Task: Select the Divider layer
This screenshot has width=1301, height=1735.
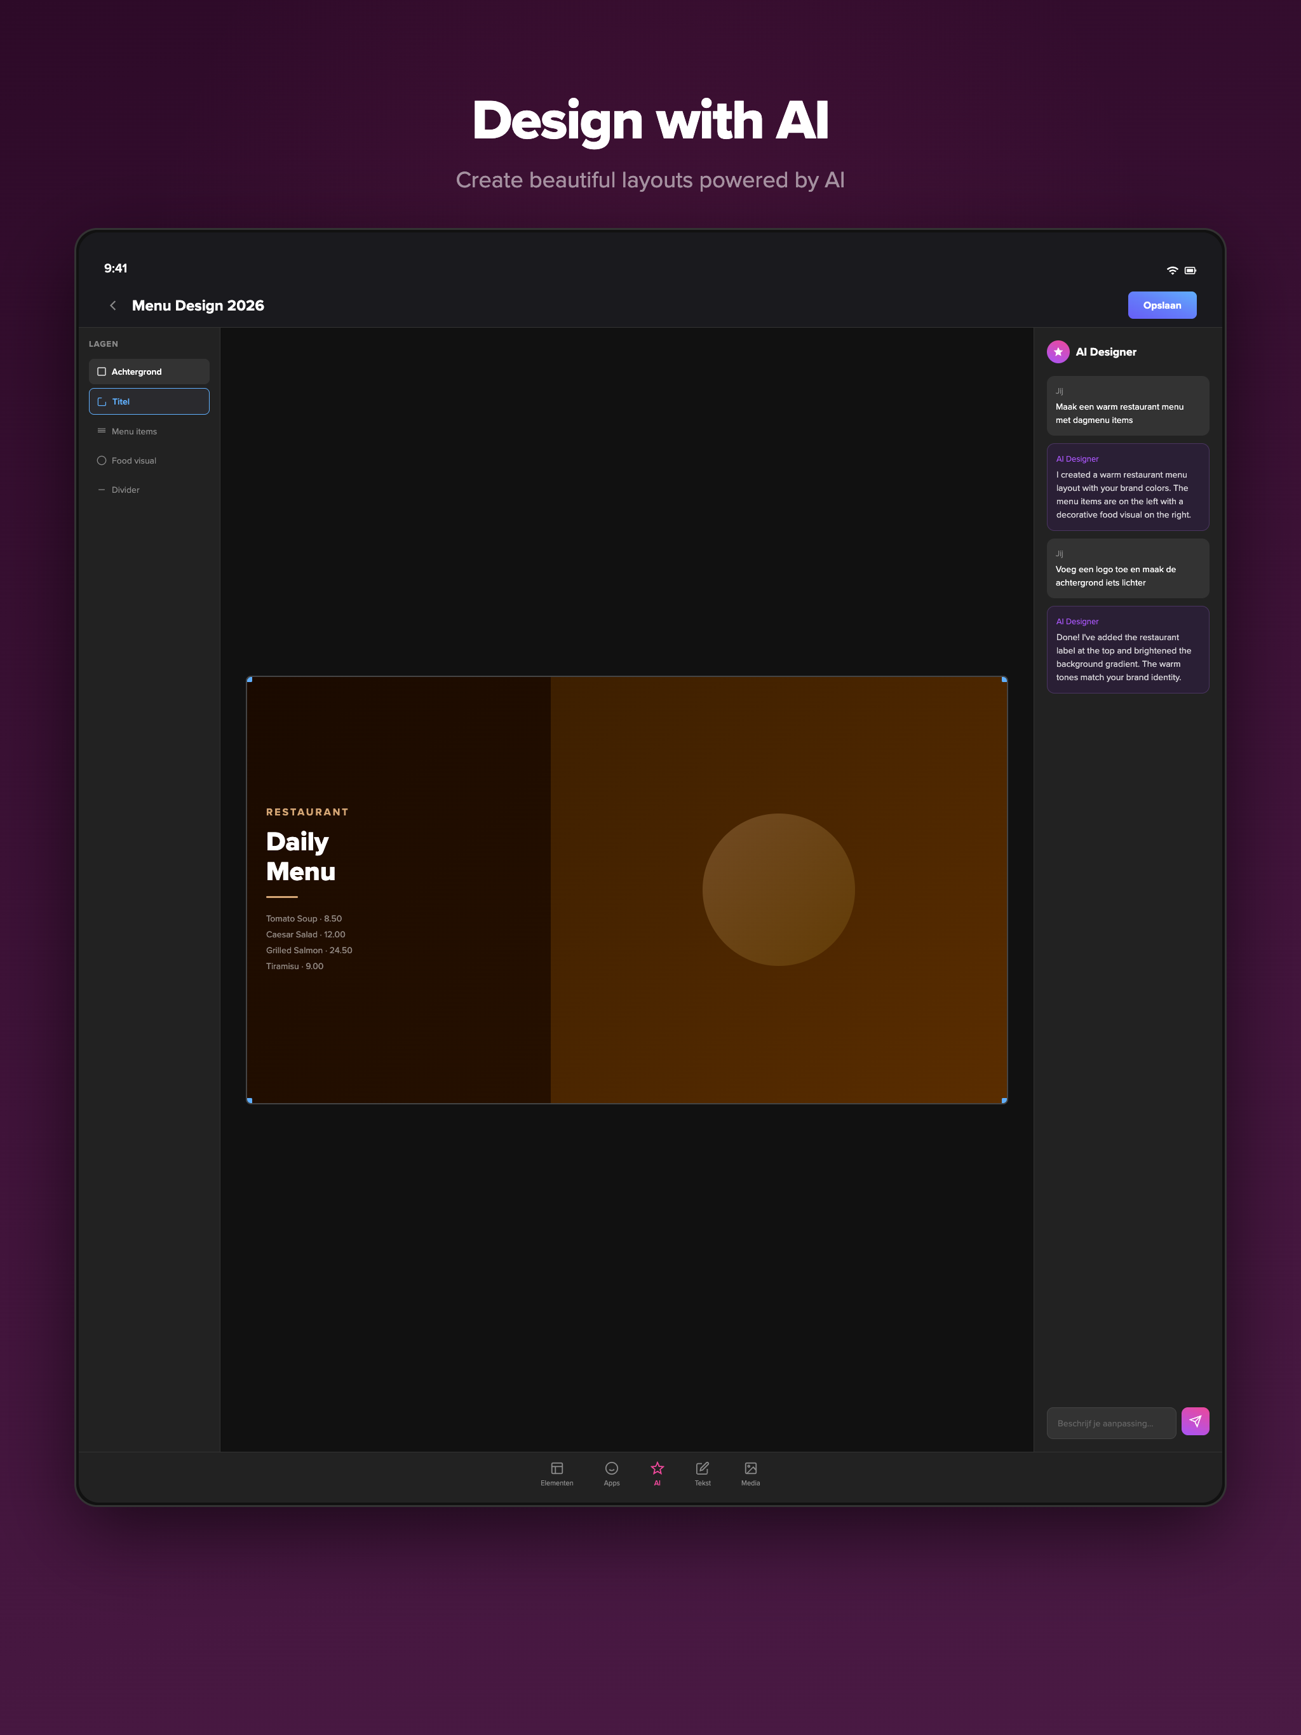Action: tap(149, 490)
